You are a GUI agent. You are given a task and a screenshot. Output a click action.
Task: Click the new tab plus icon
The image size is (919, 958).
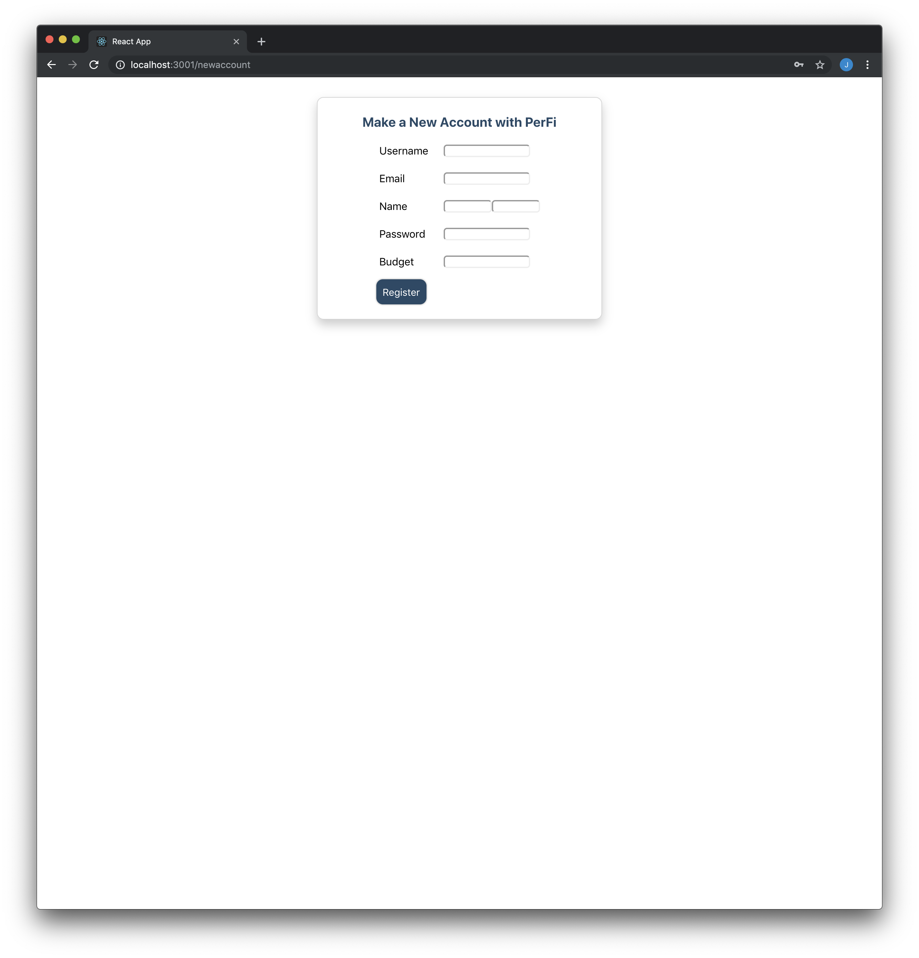[262, 41]
